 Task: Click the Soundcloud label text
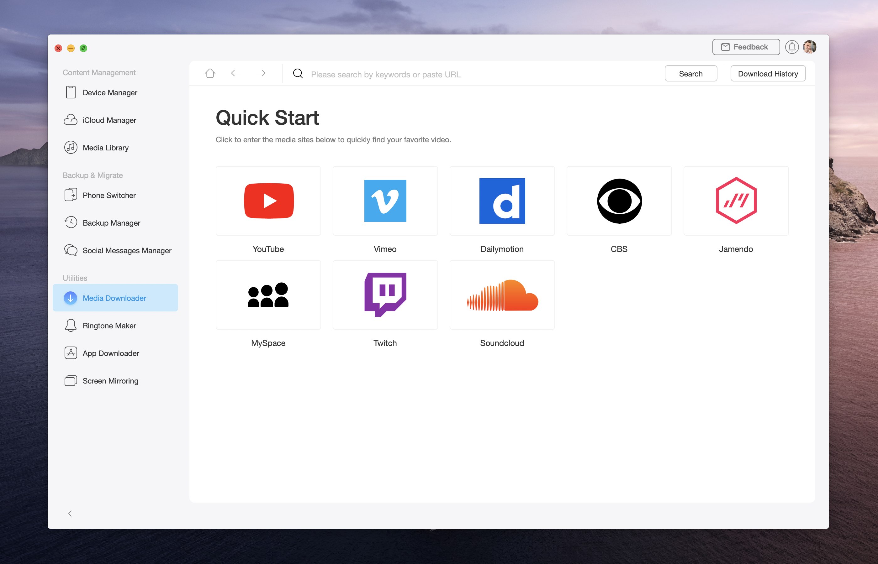(502, 343)
